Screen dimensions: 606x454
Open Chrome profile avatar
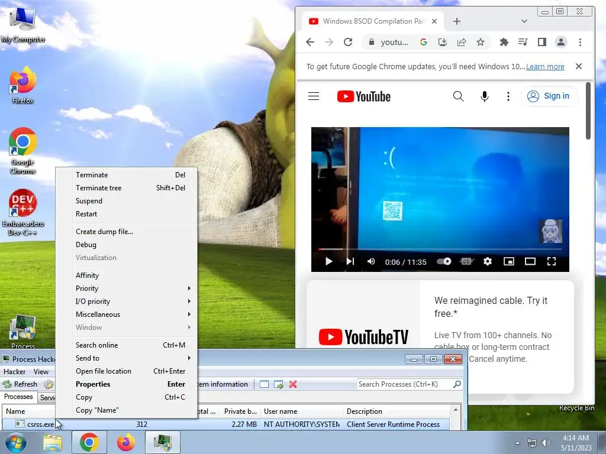click(x=561, y=42)
